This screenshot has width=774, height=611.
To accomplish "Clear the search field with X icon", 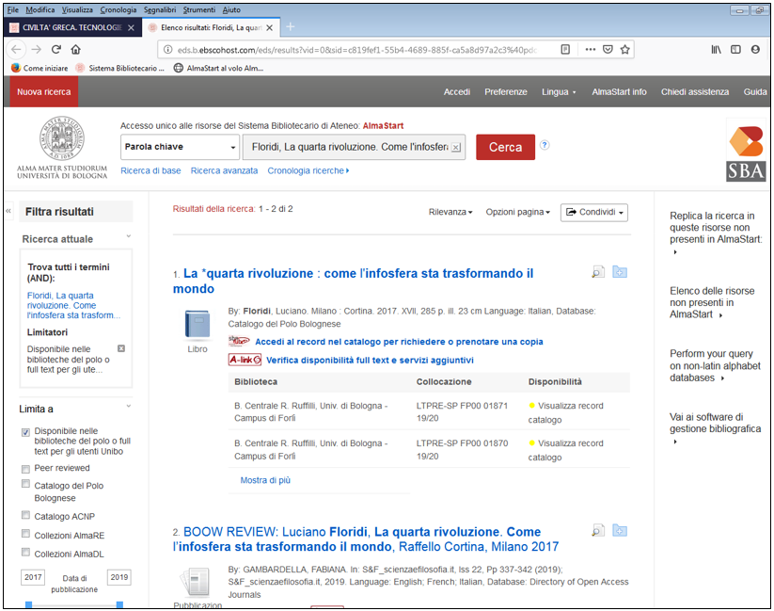I will click(x=456, y=148).
